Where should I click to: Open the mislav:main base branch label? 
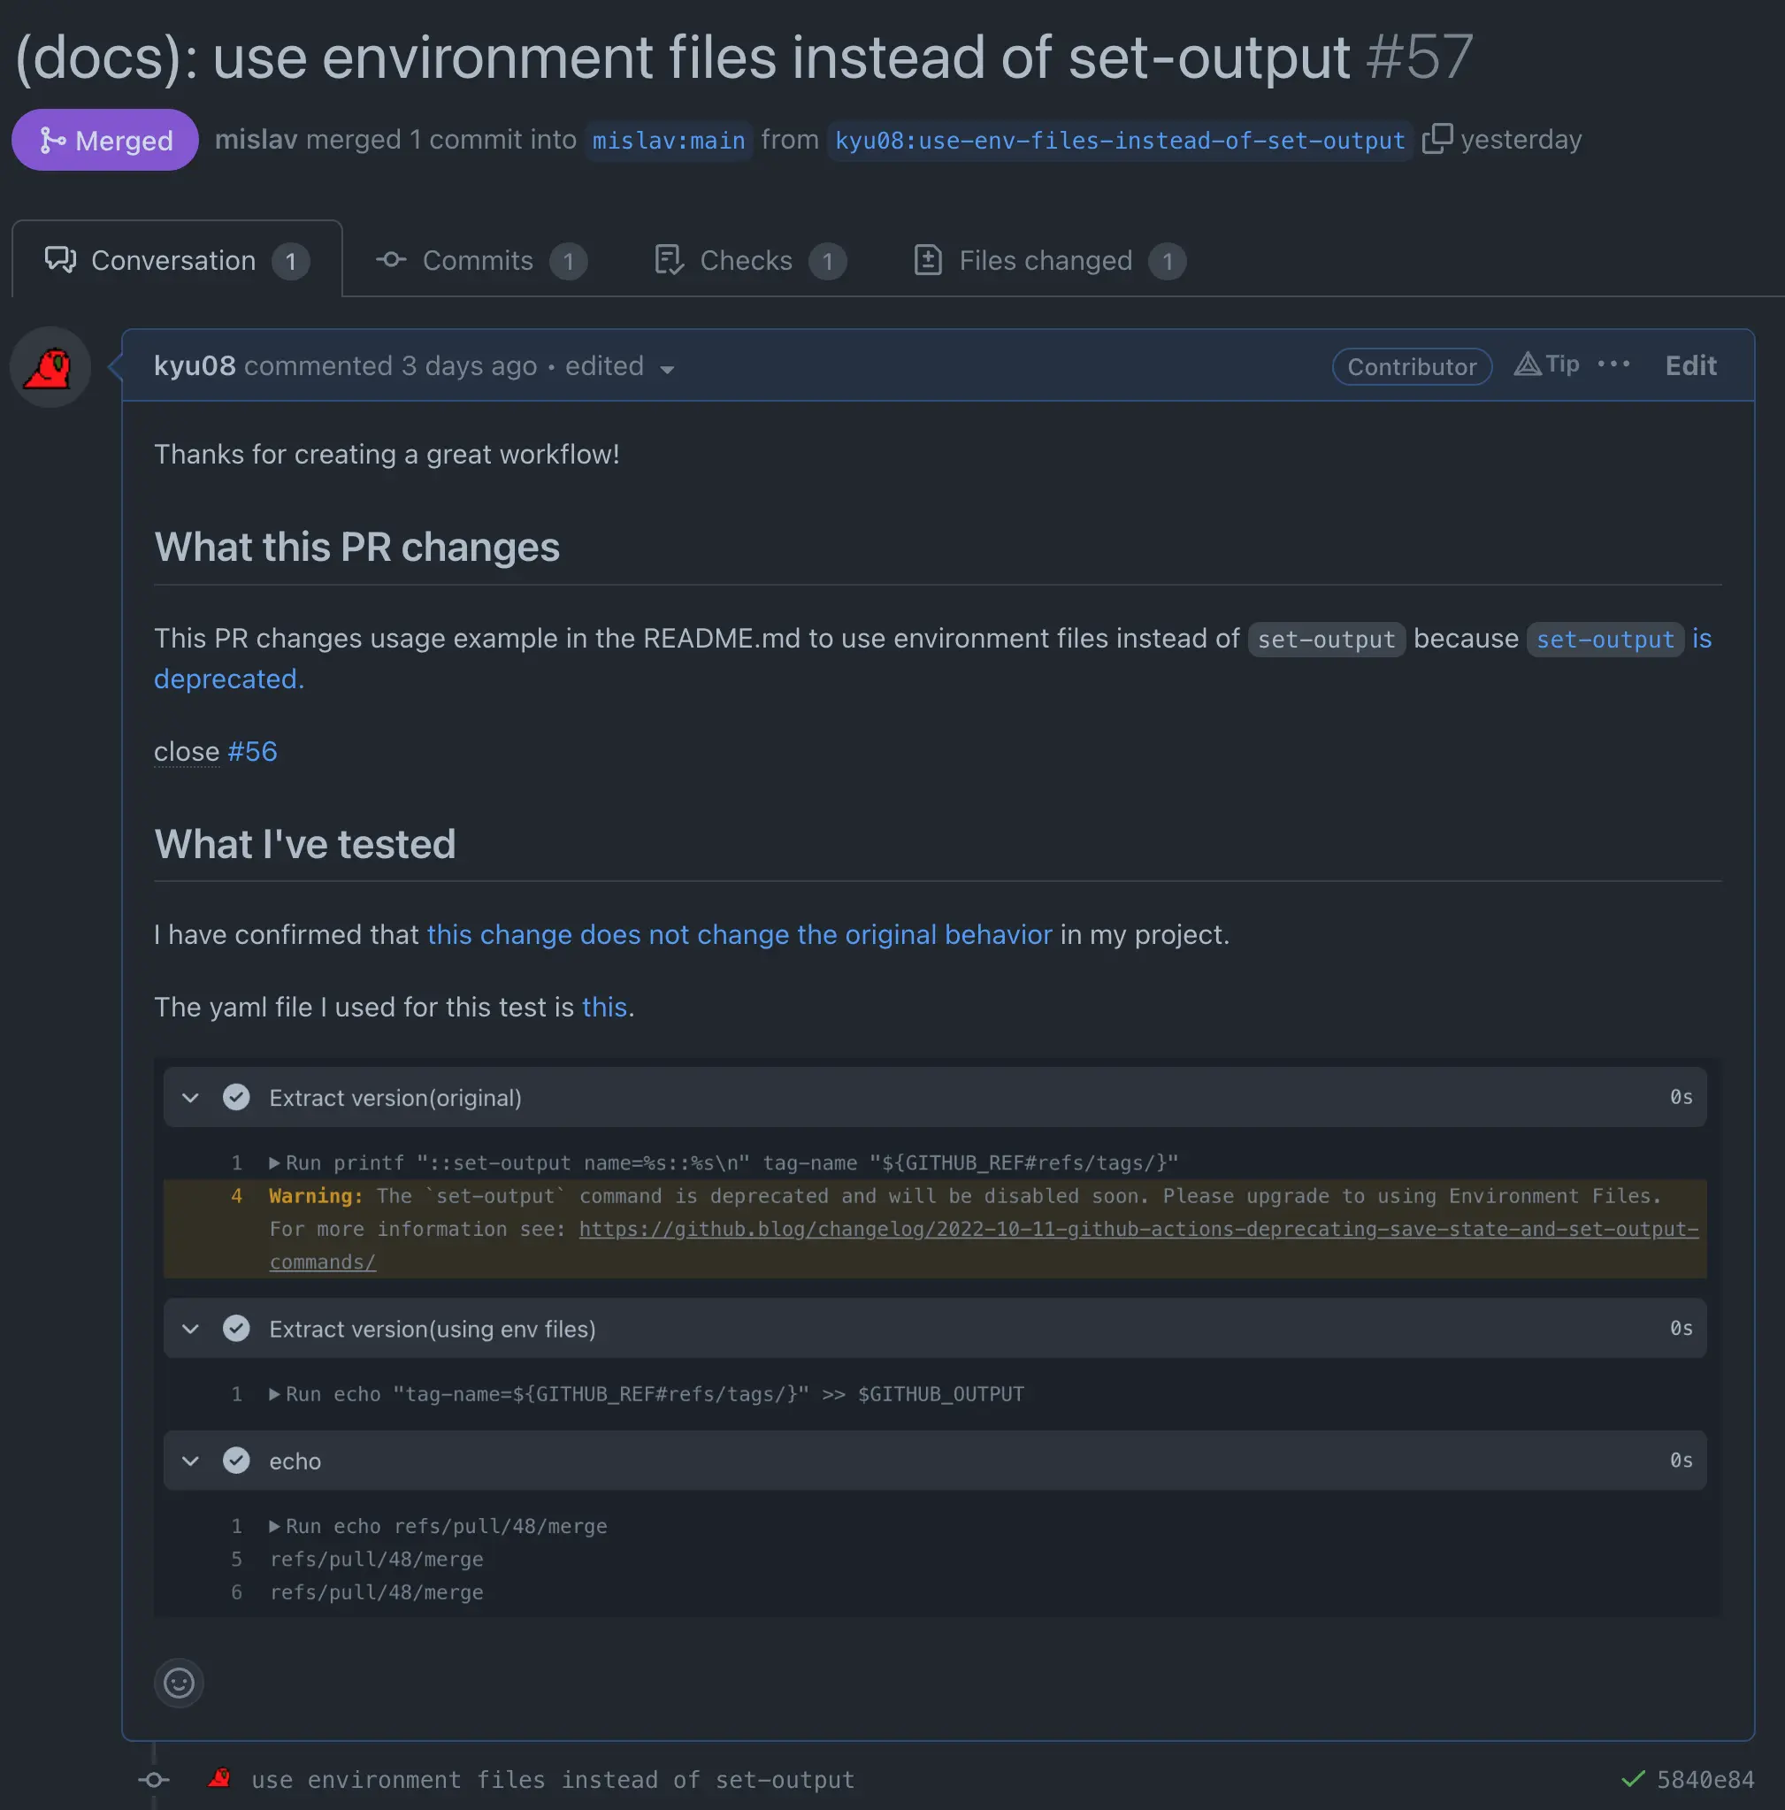click(668, 141)
